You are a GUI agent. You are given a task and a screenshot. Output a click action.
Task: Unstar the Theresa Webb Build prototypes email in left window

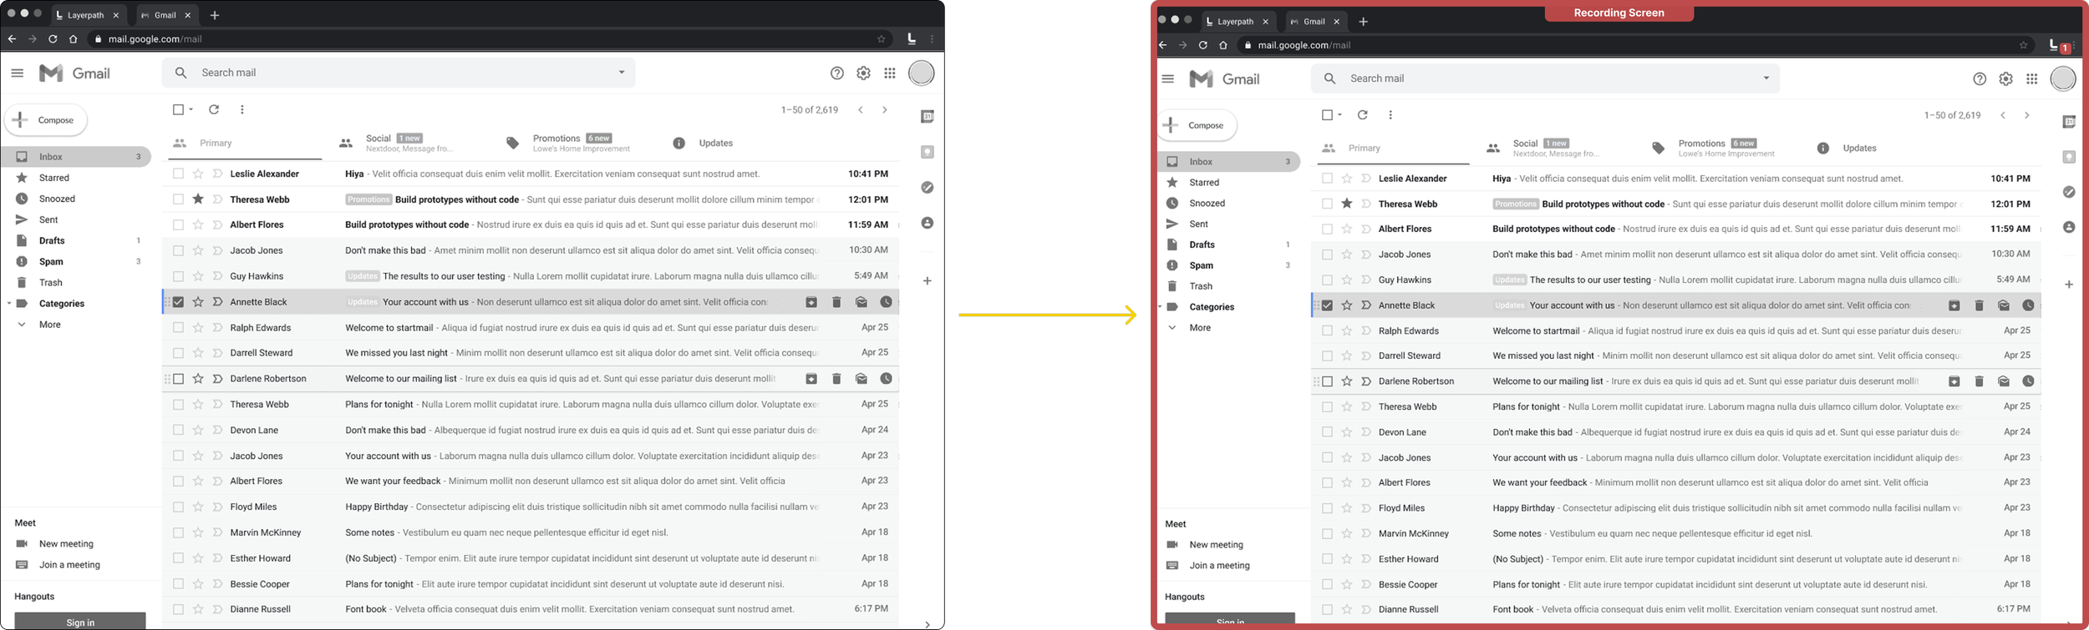tap(198, 199)
